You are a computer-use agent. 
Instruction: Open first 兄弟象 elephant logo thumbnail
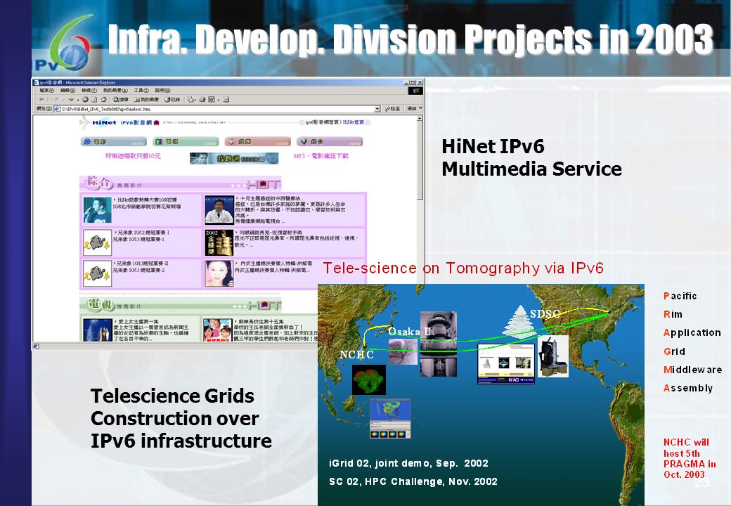click(x=97, y=242)
